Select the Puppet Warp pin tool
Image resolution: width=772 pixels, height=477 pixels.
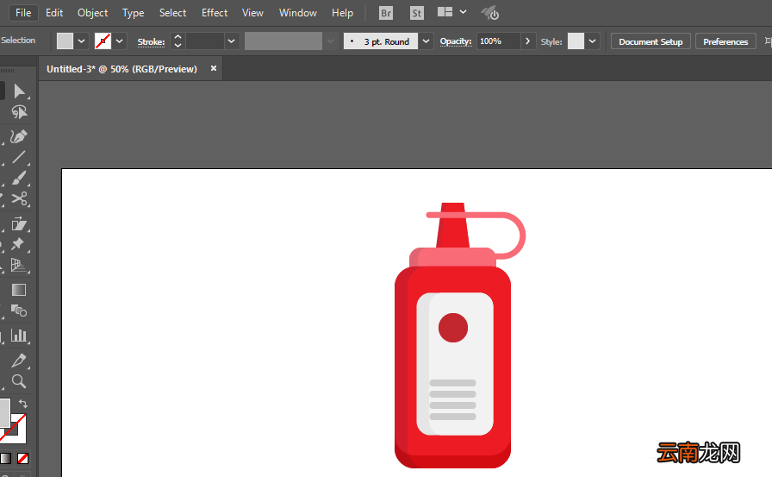tap(18, 244)
